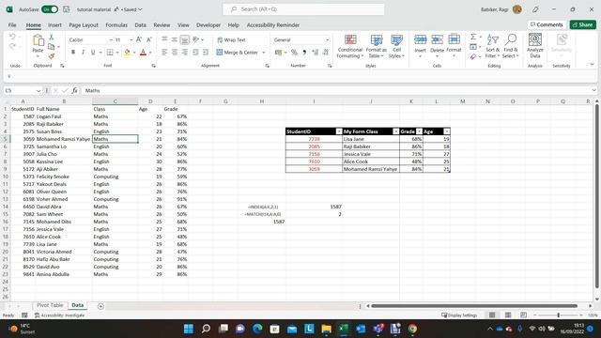The width and height of the screenshot is (601, 338).
Task: Open File Explorer from taskbar
Action: pyautogui.click(x=326, y=329)
